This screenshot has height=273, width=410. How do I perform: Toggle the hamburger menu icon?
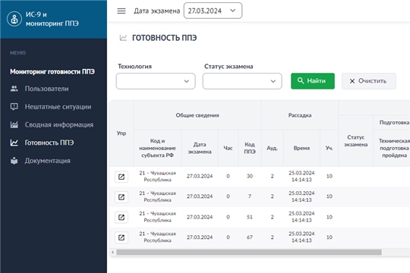[x=121, y=11]
